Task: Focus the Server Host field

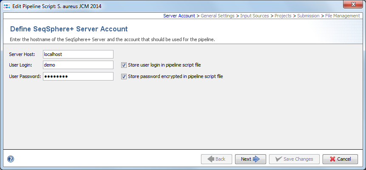Action: pos(78,54)
